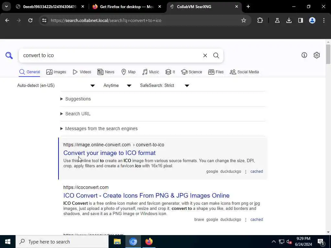Select the Social Media search category
The height and width of the screenshot is (248, 331).
(x=244, y=72)
